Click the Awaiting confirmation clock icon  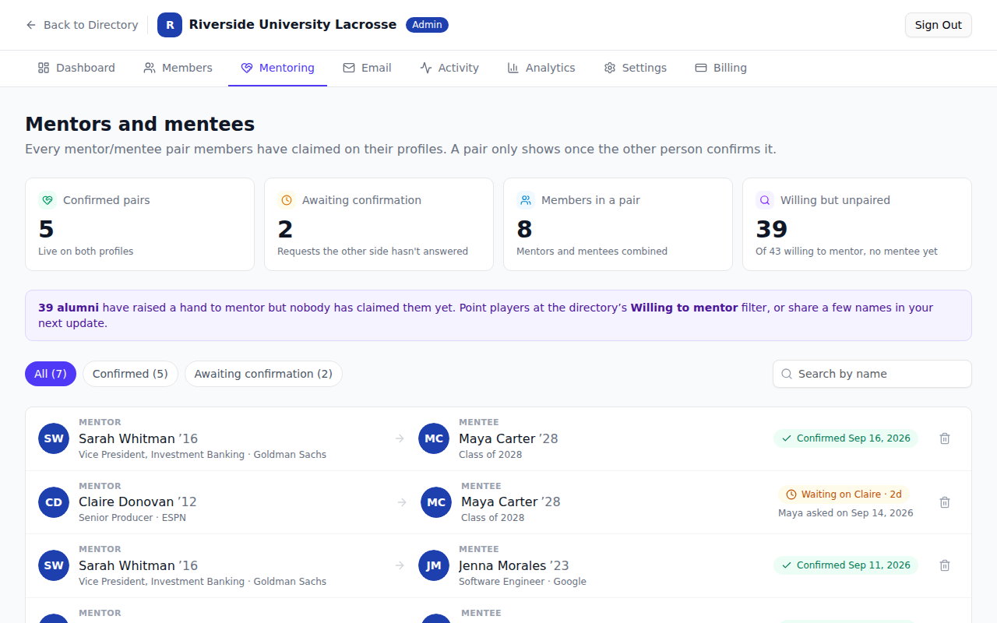pyautogui.click(x=287, y=200)
